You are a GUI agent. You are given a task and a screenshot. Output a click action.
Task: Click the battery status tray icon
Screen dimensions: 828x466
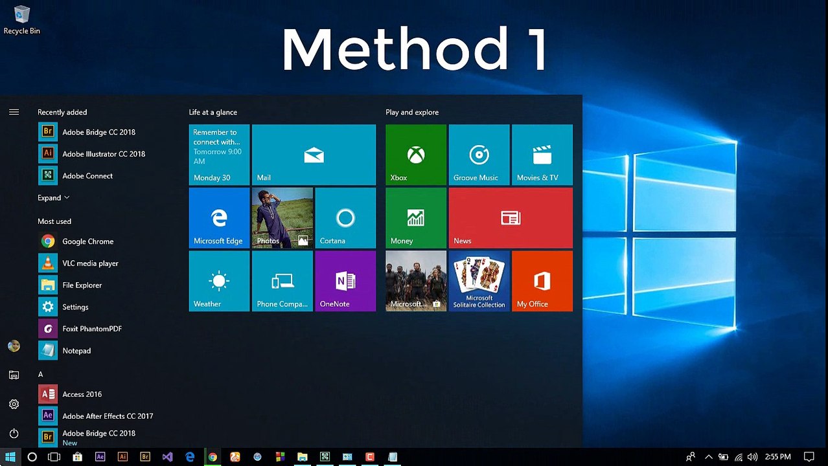pos(724,457)
